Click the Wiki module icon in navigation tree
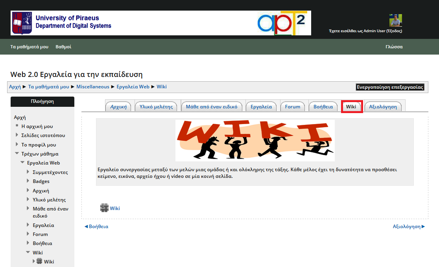This screenshot has height=267, width=439. tap(39, 261)
